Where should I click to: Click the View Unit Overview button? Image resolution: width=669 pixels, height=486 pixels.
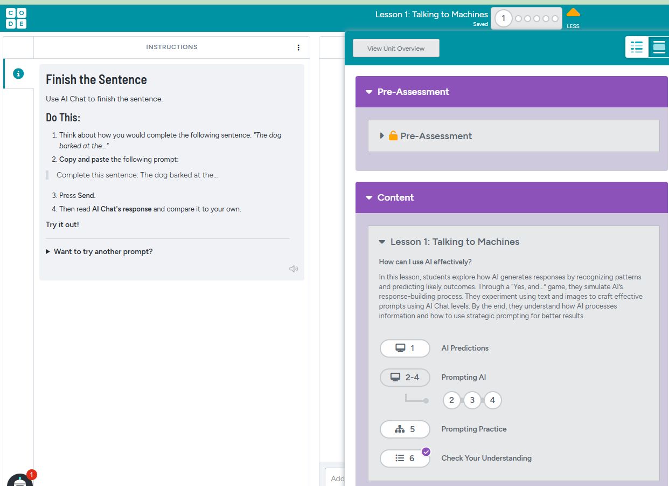pyautogui.click(x=396, y=49)
